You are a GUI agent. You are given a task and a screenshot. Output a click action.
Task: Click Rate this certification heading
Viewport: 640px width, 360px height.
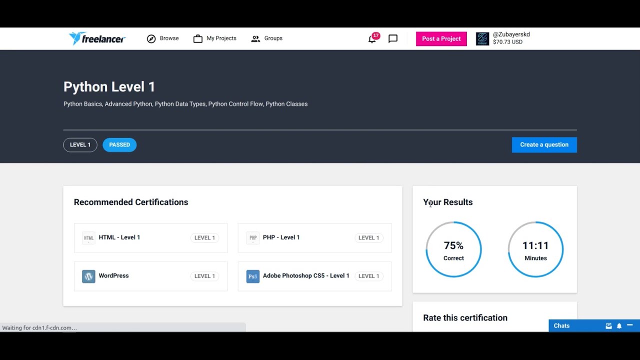tap(465, 317)
